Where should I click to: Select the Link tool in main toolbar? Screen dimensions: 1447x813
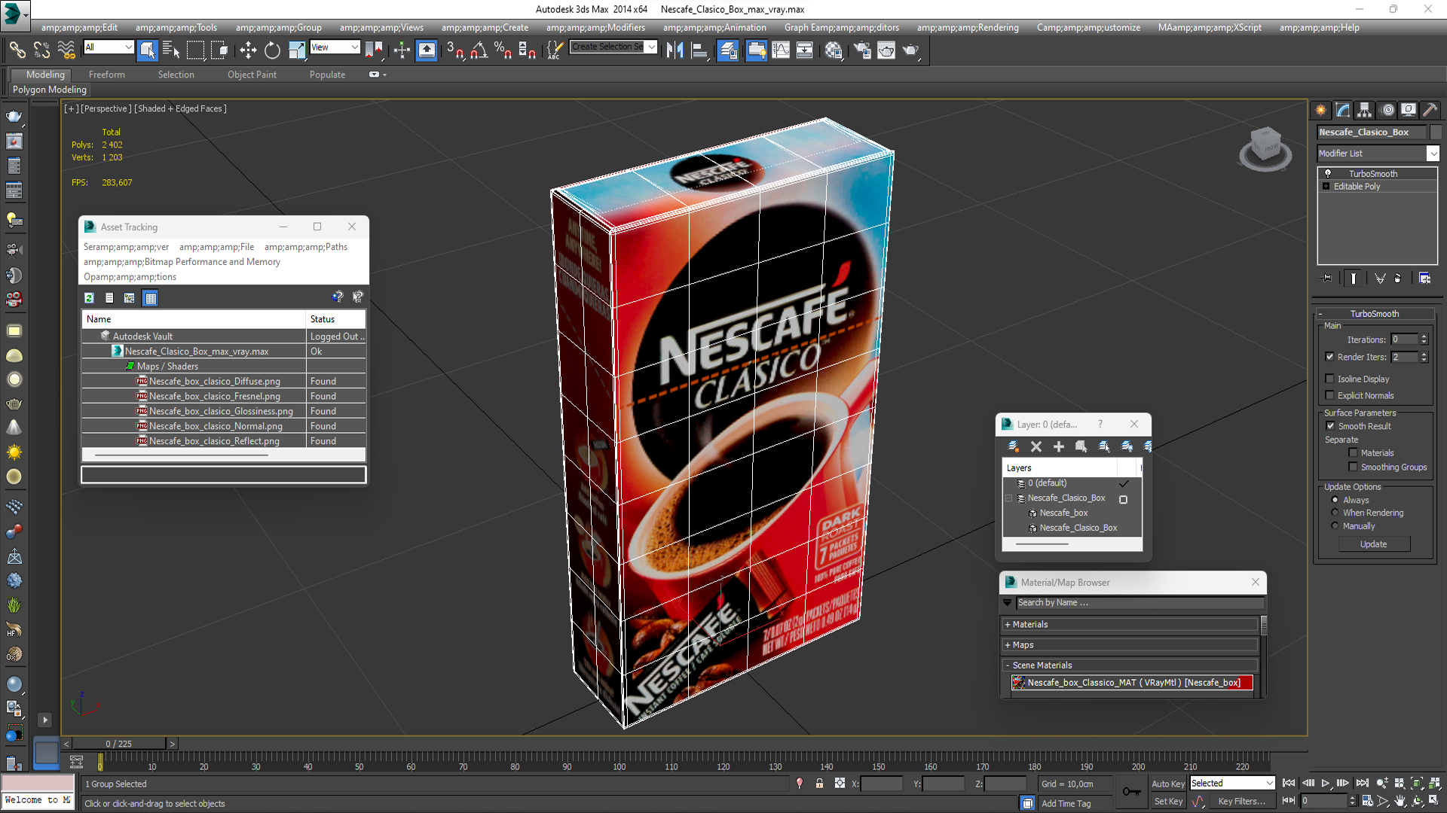click(x=17, y=50)
